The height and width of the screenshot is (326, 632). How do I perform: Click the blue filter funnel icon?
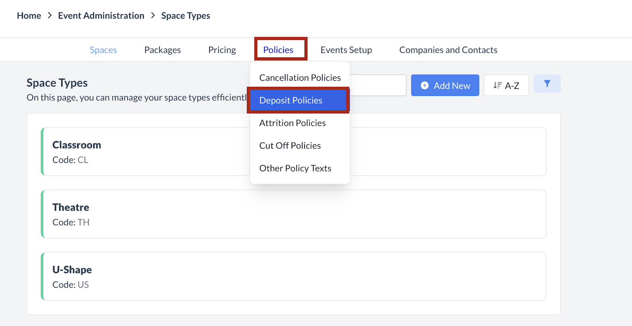pos(547,84)
